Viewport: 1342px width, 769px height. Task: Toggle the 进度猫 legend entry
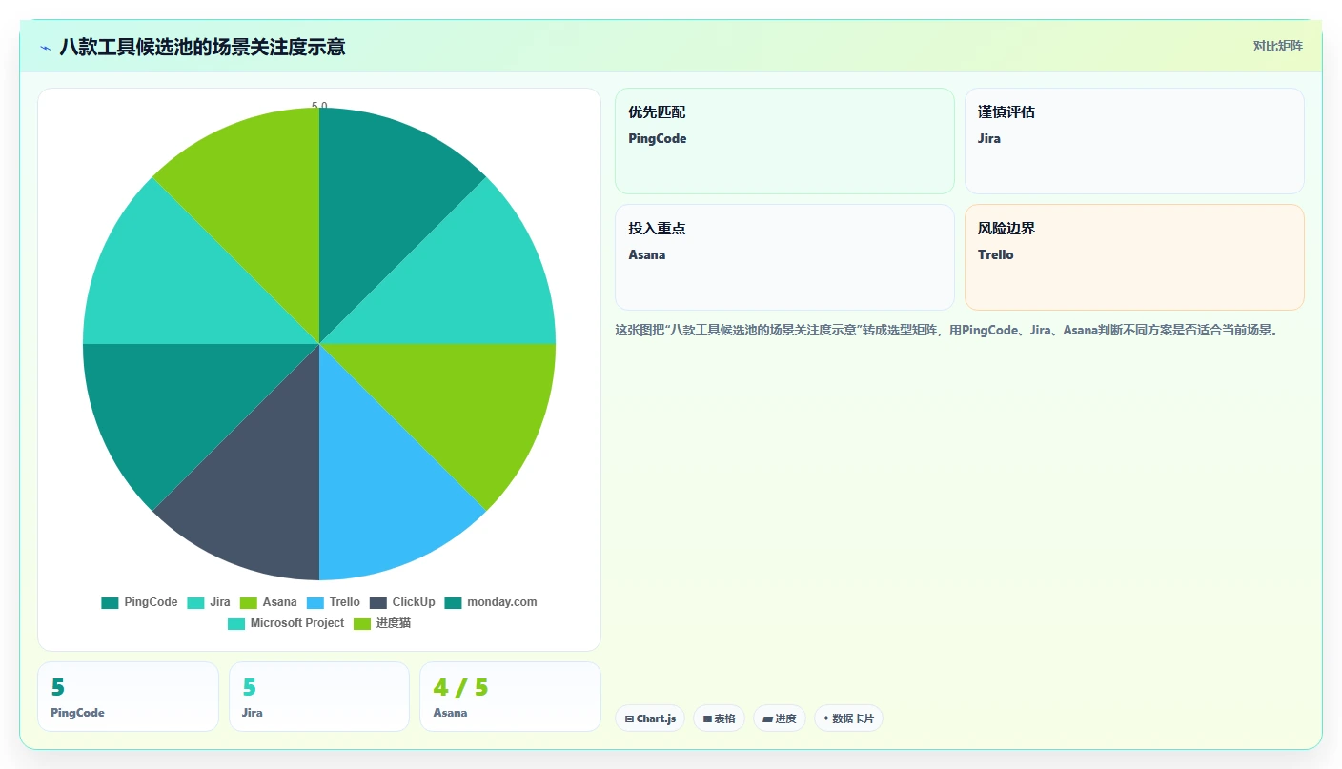(382, 623)
